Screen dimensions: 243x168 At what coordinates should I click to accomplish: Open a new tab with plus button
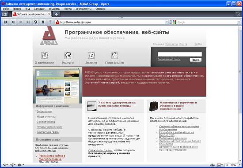click(56, 15)
